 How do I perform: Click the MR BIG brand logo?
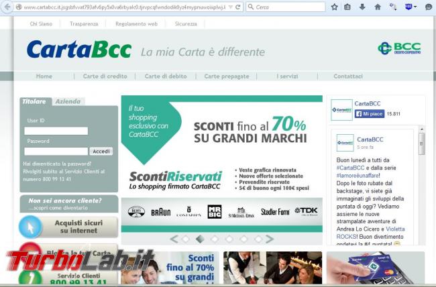click(215, 212)
